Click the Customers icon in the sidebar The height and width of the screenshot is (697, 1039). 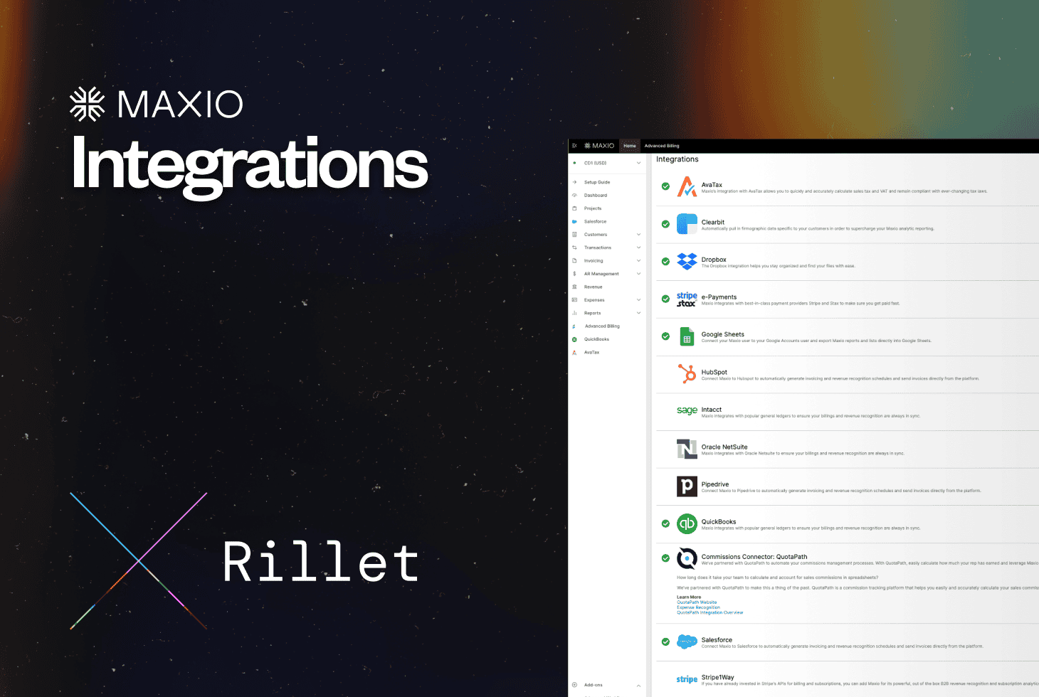[x=574, y=235]
